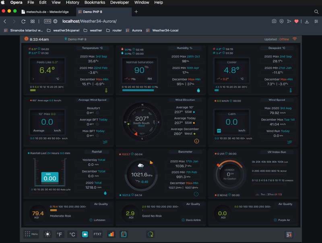Open the Sinanoba Istanbul bookmark

(23, 30)
